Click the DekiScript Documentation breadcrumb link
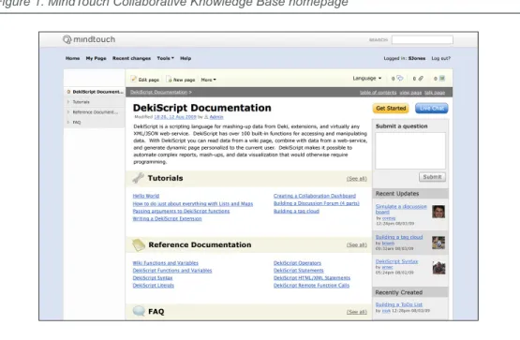The height and width of the screenshot is (340, 520). [x=159, y=92]
